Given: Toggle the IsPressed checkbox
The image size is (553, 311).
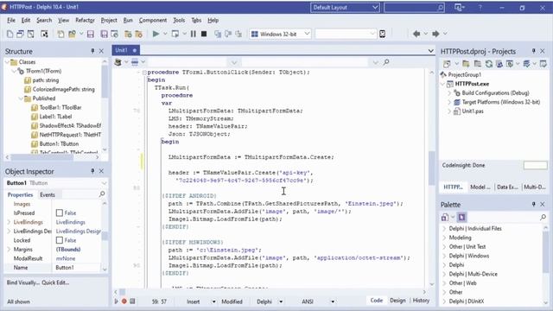Looking at the screenshot, I should click(60, 213).
